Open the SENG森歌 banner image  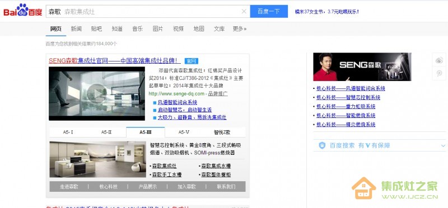362,67
